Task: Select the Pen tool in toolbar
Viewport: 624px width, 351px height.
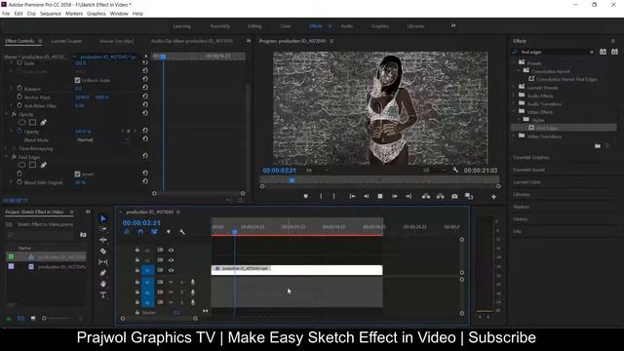Action: (x=103, y=273)
